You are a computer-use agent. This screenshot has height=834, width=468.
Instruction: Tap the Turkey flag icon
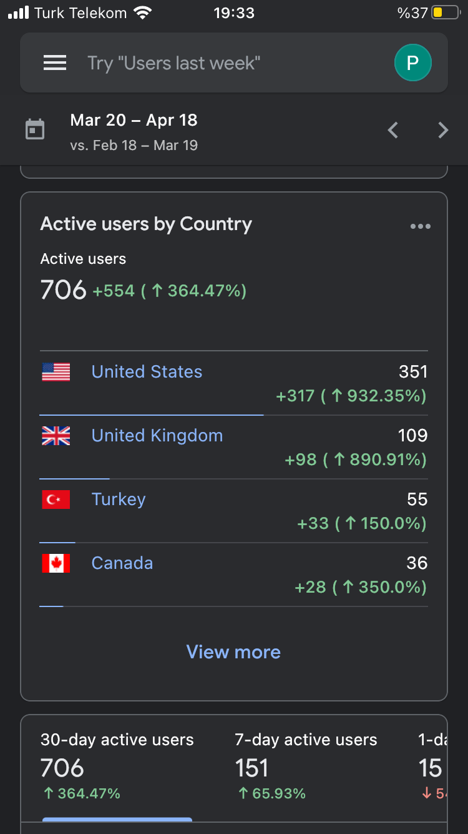(56, 500)
